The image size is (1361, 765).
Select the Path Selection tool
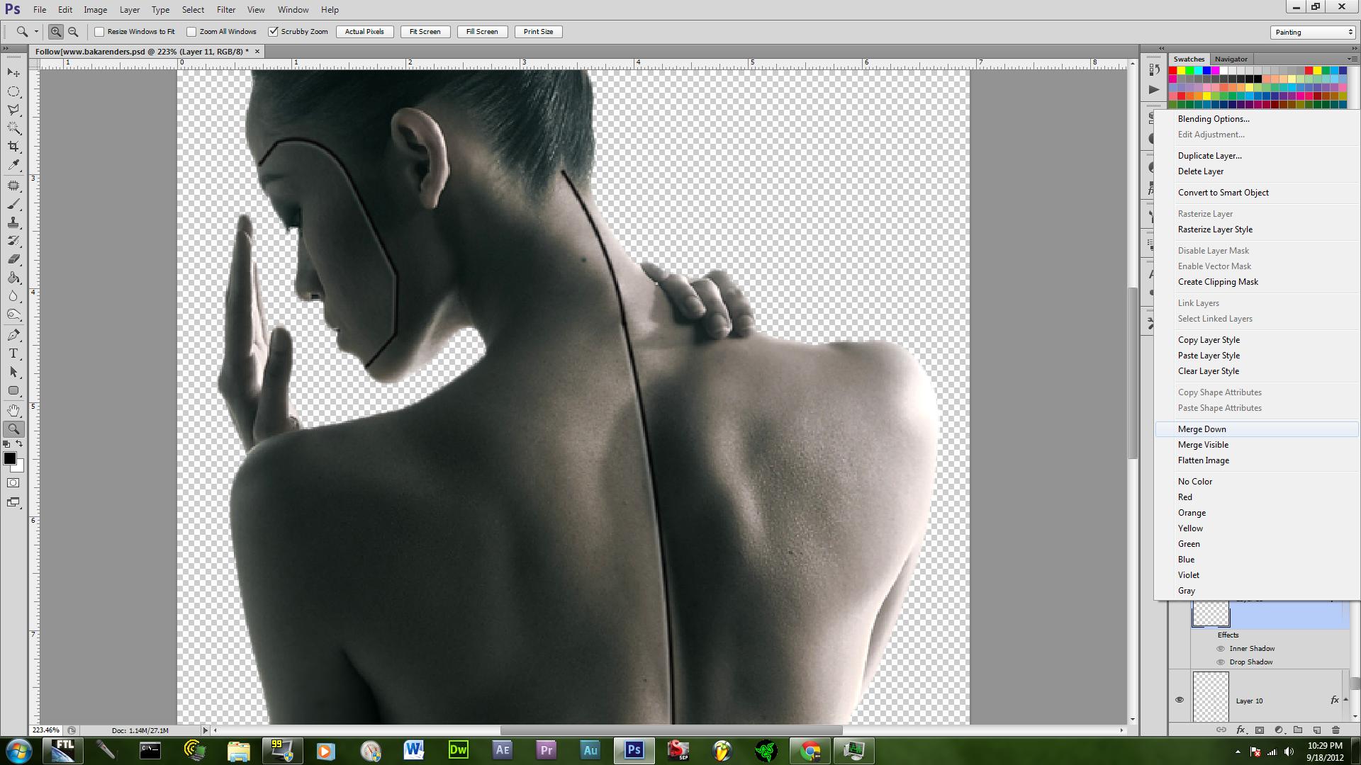tap(13, 372)
